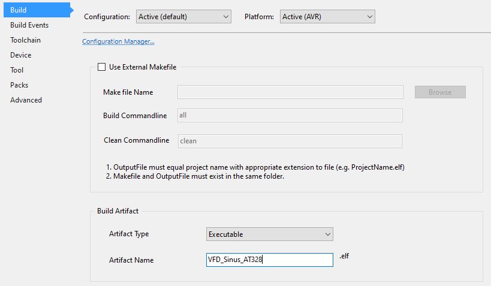Click the Clean Commandline field
The height and width of the screenshot is (286, 491).
[290, 141]
